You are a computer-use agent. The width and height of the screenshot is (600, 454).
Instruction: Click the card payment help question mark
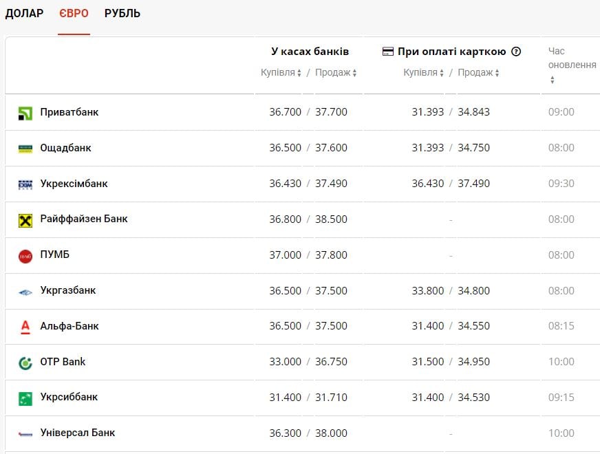click(516, 52)
